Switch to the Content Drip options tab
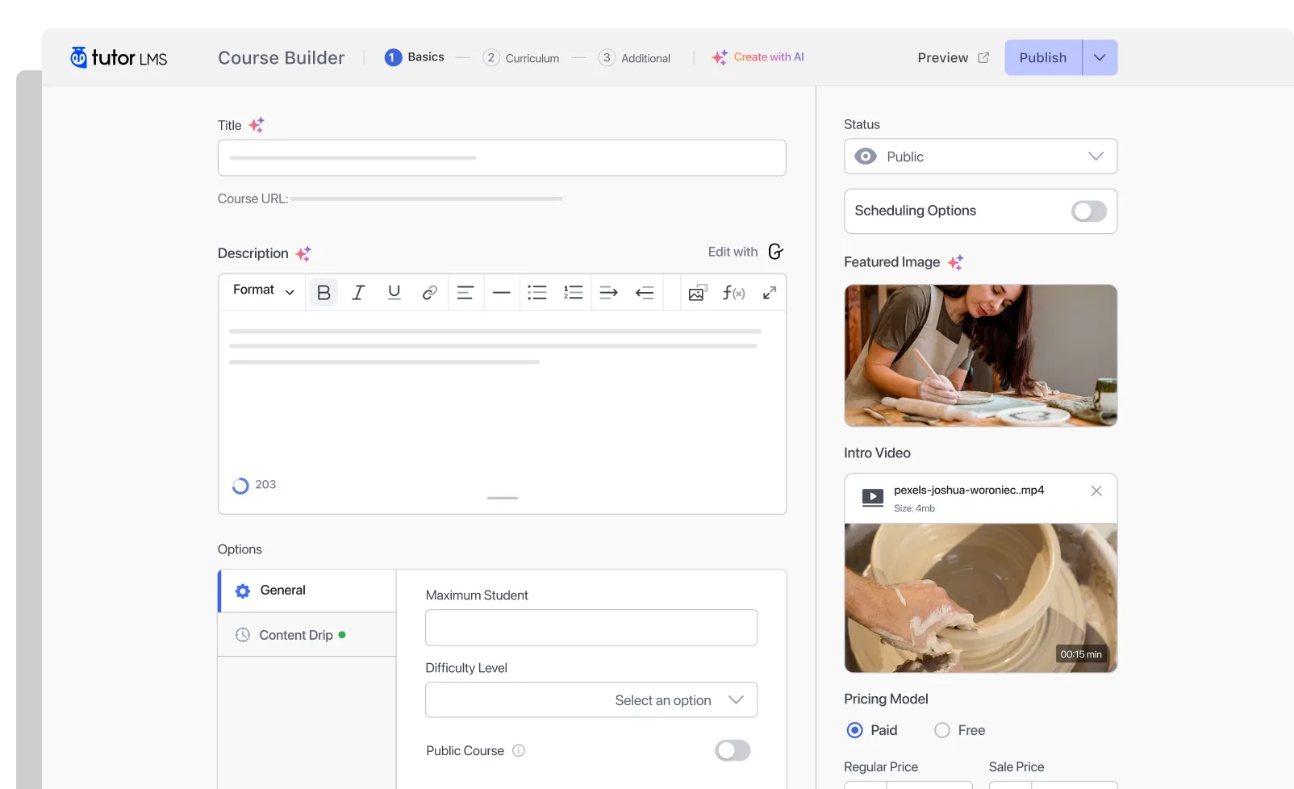The height and width of the screenshot is (789, 1294). point(296,635)
